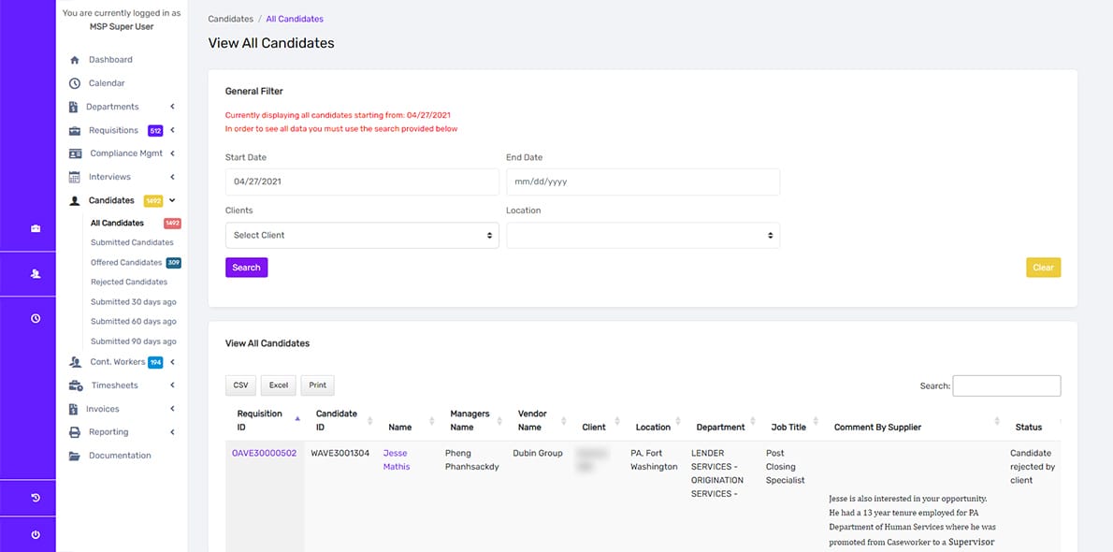Click the Documentation folder icon
Screen dimensions: 1113x552
(x=75, y=456)
